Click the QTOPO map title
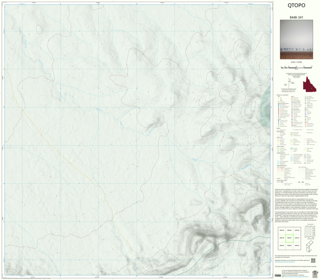The image size is (320, 280). pos(296,5)
